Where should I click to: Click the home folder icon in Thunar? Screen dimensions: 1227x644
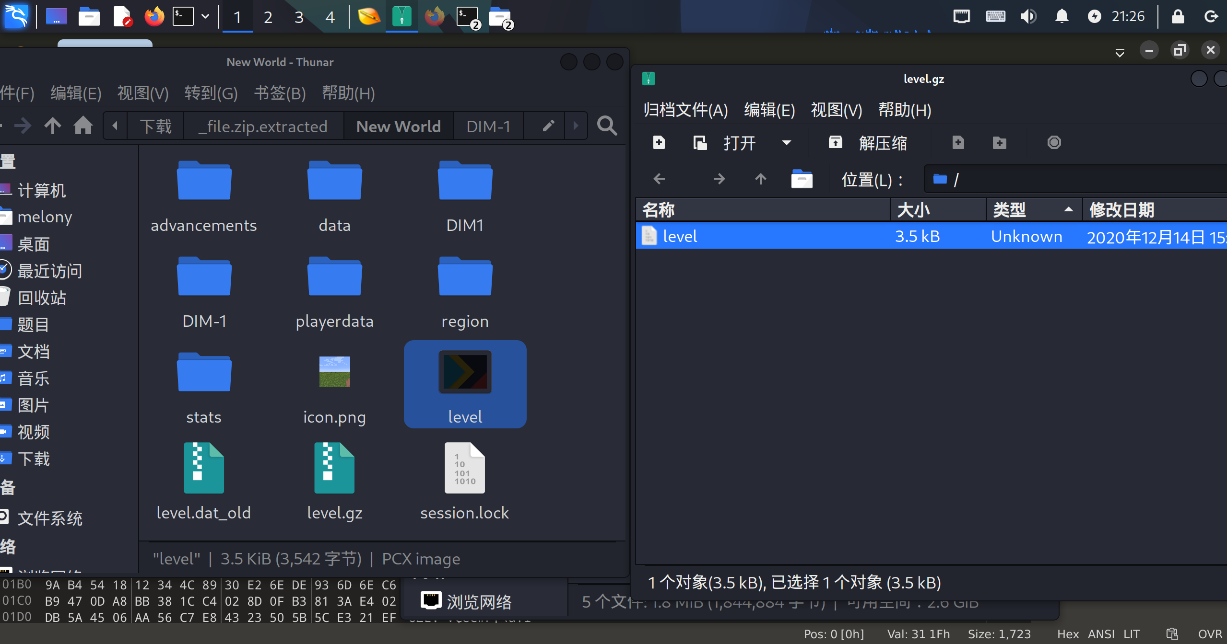click(83, 126)
